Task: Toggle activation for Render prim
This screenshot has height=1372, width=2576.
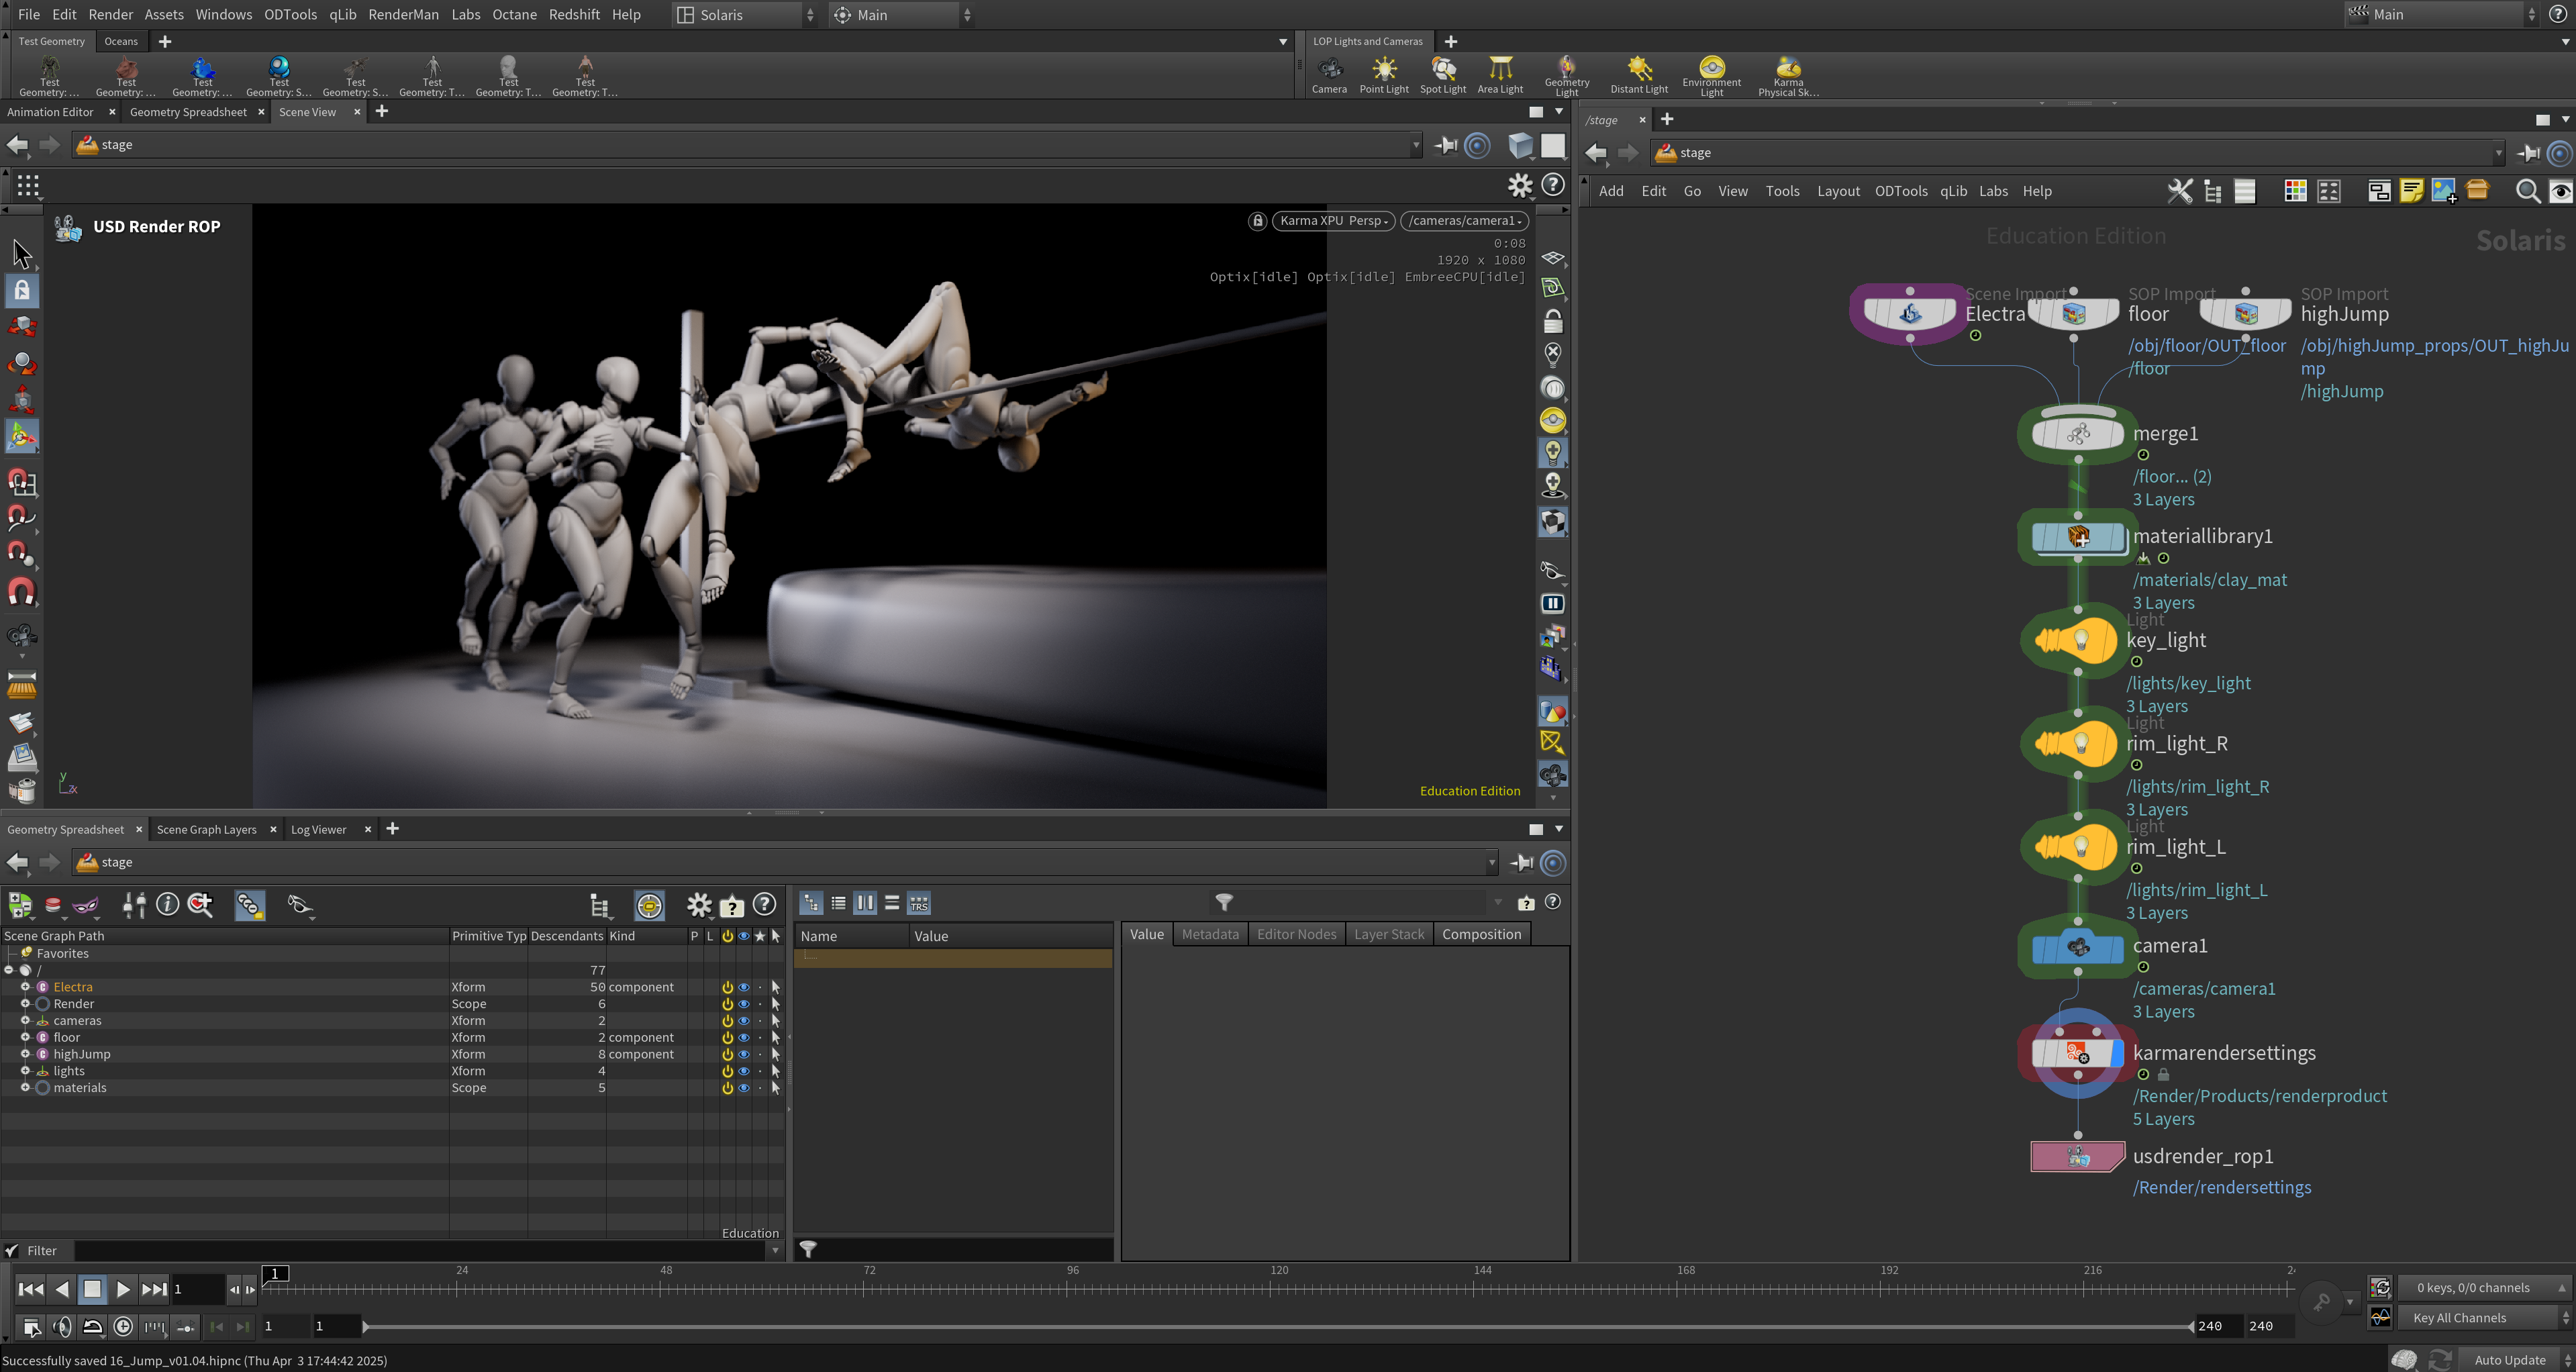Action: pos(728,1004)
